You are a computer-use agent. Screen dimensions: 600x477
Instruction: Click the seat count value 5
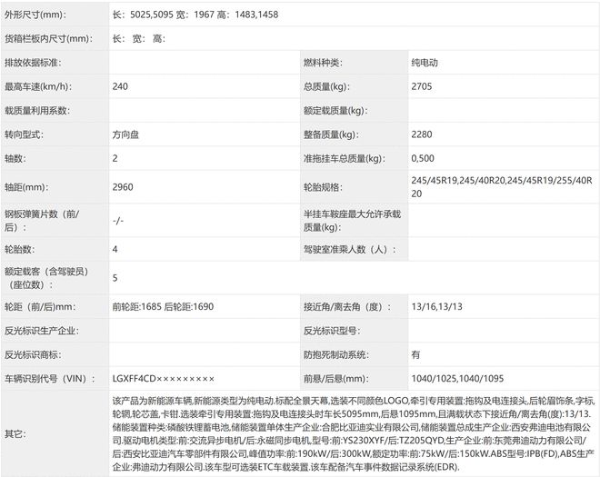pos(115,278)
